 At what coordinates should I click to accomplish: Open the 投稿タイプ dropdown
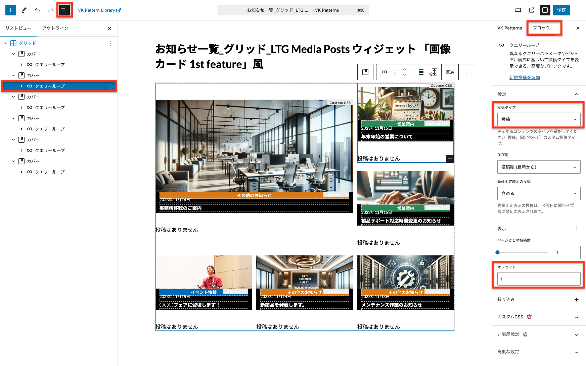tap(539, 119)
